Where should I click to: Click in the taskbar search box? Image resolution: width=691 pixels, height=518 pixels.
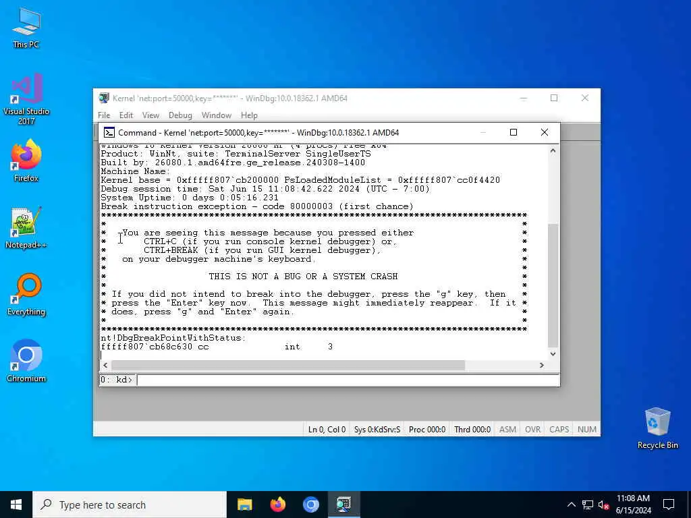130,505
